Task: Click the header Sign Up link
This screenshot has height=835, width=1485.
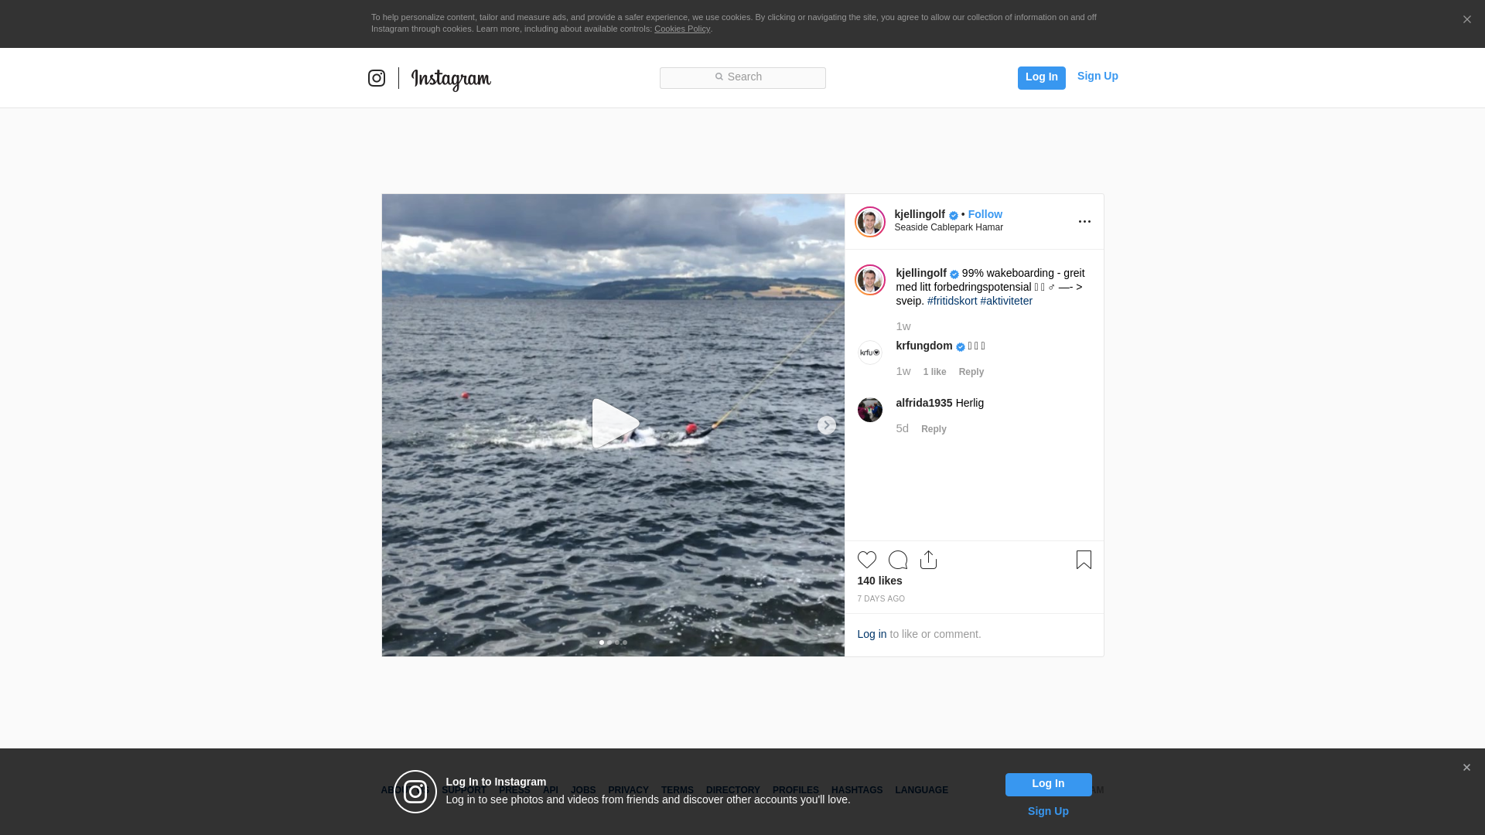Action: pyautogui.click(x=1098, y=76)
